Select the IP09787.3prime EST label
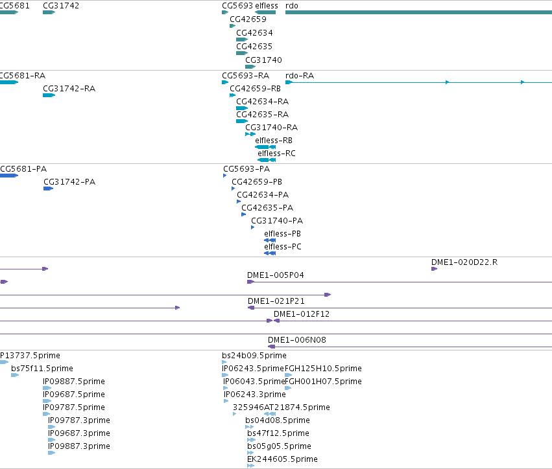This screenshot has width=552, height=469. [79, 421]
